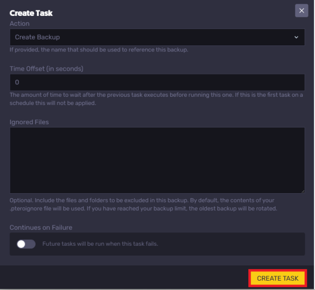Toggle the Continues on Failure switch
This screenshot has height=290, width=315.
(x=26, y=244)
